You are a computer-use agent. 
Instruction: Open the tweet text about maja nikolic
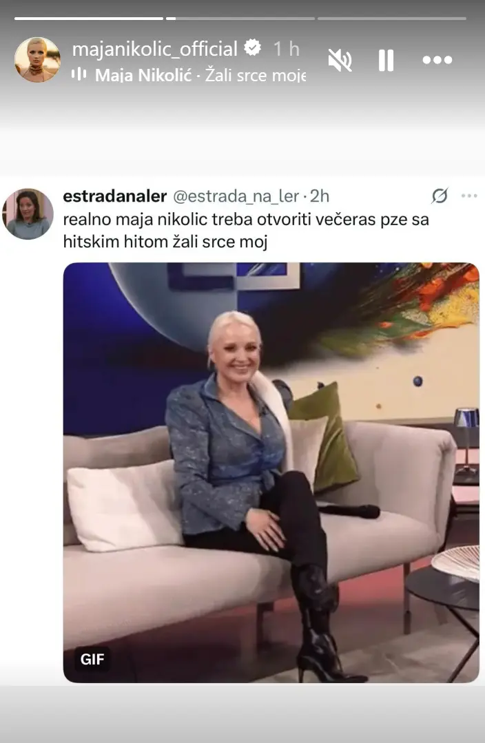pyautogui.click(x=246, y=231)
